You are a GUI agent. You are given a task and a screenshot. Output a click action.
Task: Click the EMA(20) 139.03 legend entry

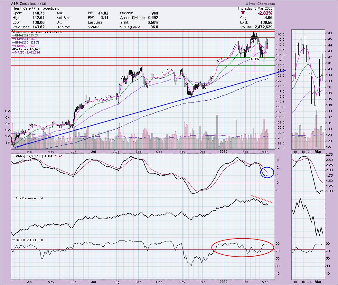click(25, 35)
